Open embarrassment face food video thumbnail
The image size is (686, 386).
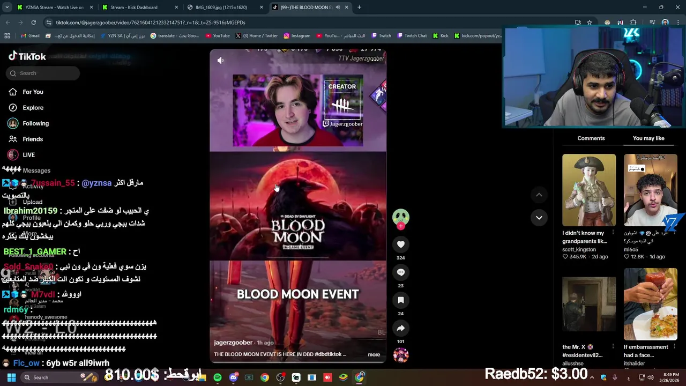(x=650, y=304)
